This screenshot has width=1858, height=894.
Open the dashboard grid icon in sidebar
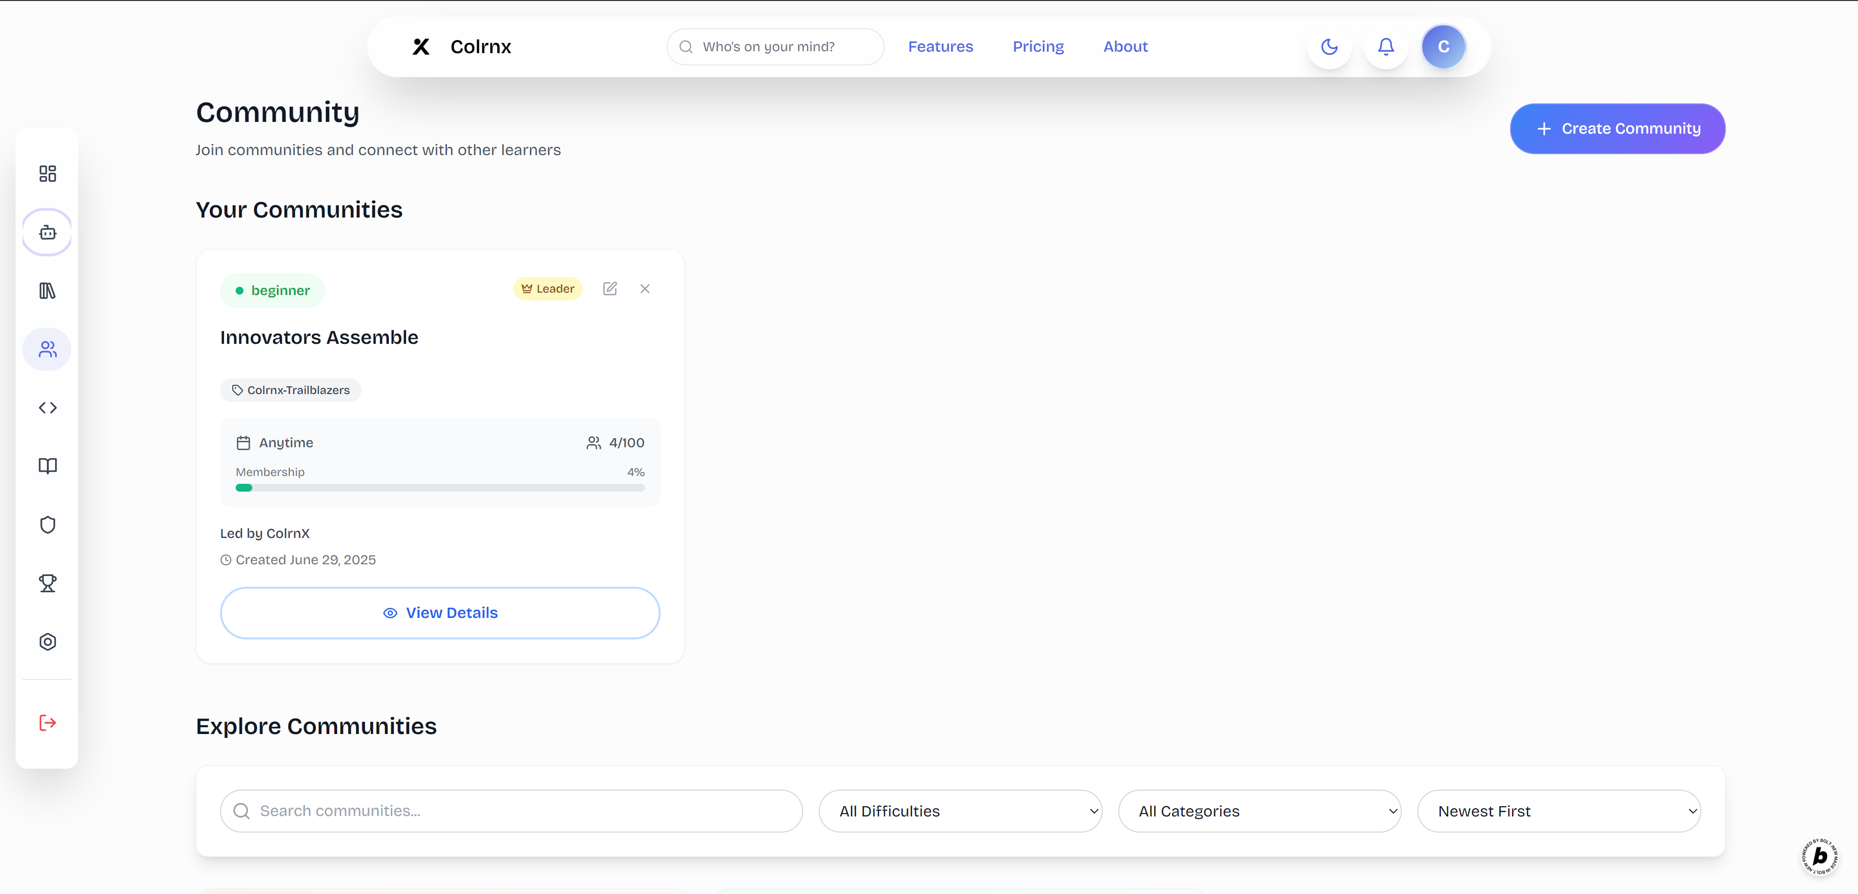48,174
